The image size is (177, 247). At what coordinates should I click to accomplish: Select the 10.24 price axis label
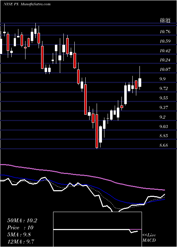pyautogui.click(x=165, y=60)
